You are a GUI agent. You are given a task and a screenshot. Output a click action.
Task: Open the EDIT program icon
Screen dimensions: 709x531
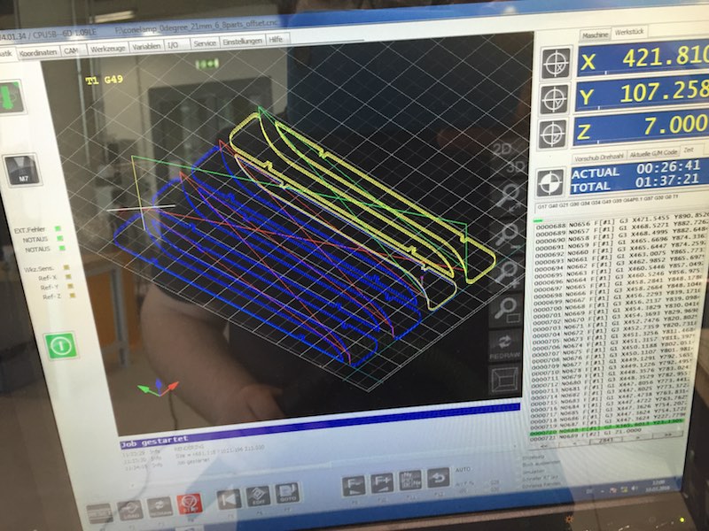pyautogui.click(x=258, y=496)
